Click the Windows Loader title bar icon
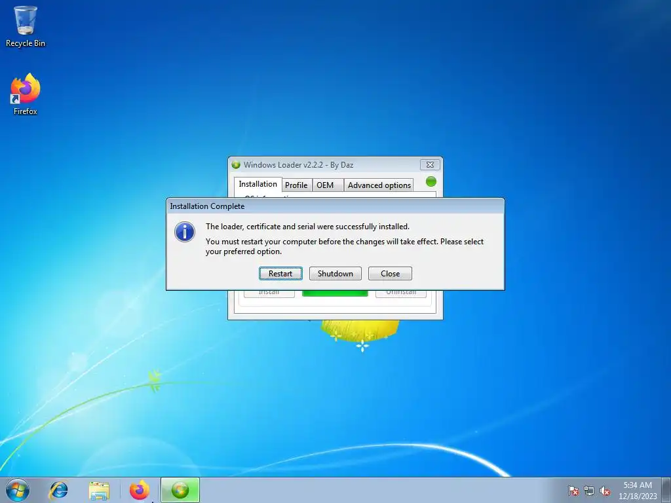The width and height of the screenshot is (671, 503). [x=236, y=164]
